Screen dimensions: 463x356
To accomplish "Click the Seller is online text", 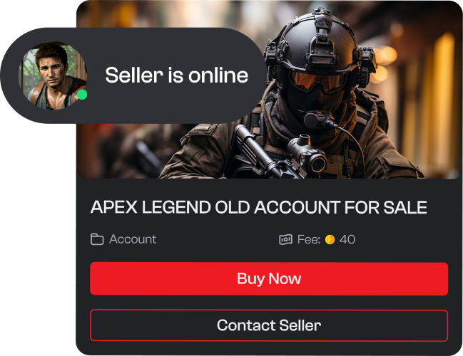I will [177, 75].
